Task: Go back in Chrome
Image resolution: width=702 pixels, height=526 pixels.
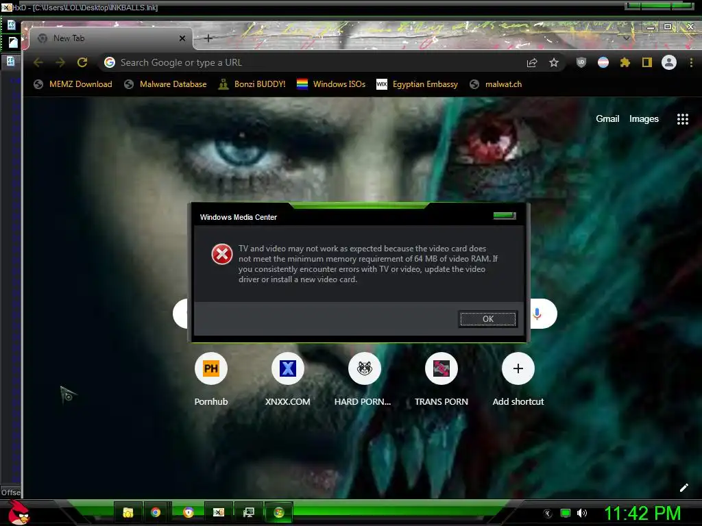Action: pyautogui.click(x=38, y=62)
